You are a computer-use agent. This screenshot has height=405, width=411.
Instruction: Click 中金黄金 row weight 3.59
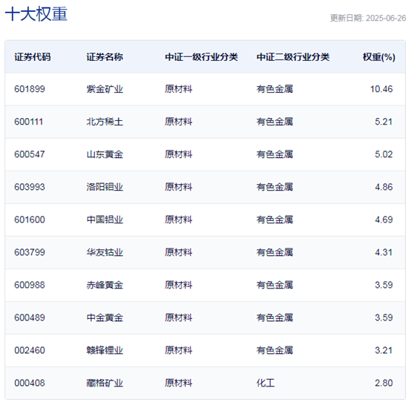(384, 317)
